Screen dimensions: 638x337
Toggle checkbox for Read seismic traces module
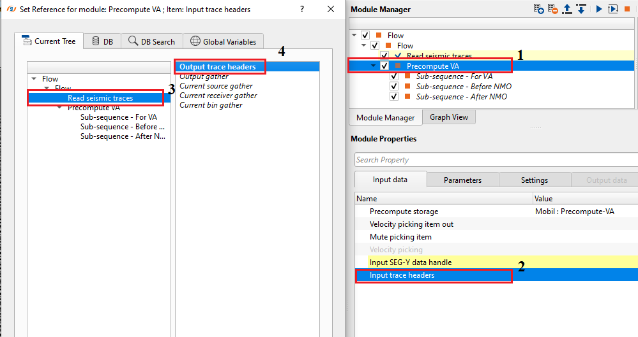[x=384, y=55]
